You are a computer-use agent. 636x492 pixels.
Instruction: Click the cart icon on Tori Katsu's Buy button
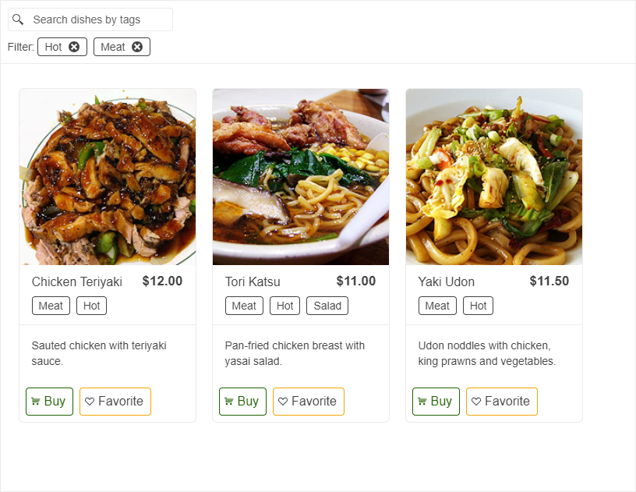[229, 401]
